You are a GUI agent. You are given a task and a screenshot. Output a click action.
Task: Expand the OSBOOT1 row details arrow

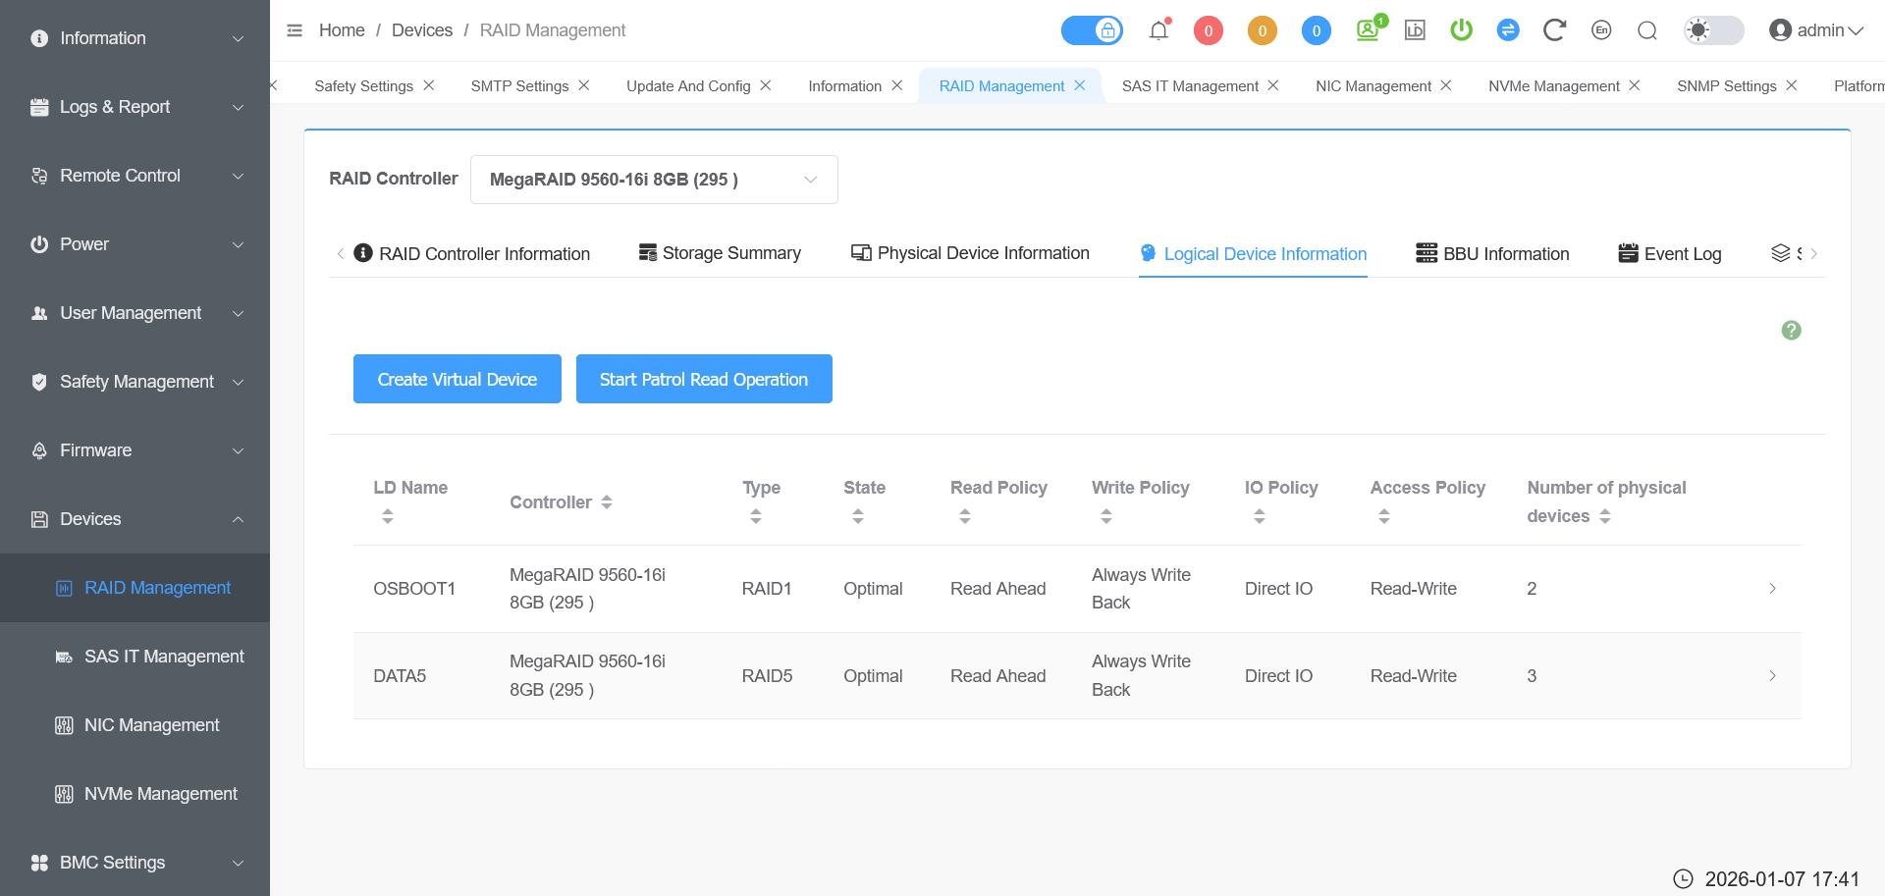click(1772, 589)
